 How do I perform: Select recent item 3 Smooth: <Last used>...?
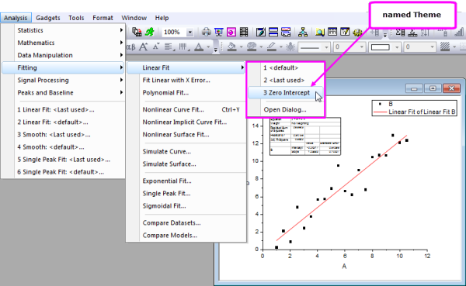point(64,134)
